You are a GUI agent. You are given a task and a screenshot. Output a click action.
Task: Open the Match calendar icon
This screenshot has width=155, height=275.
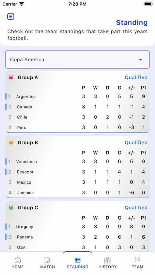(x=47, y=260)
